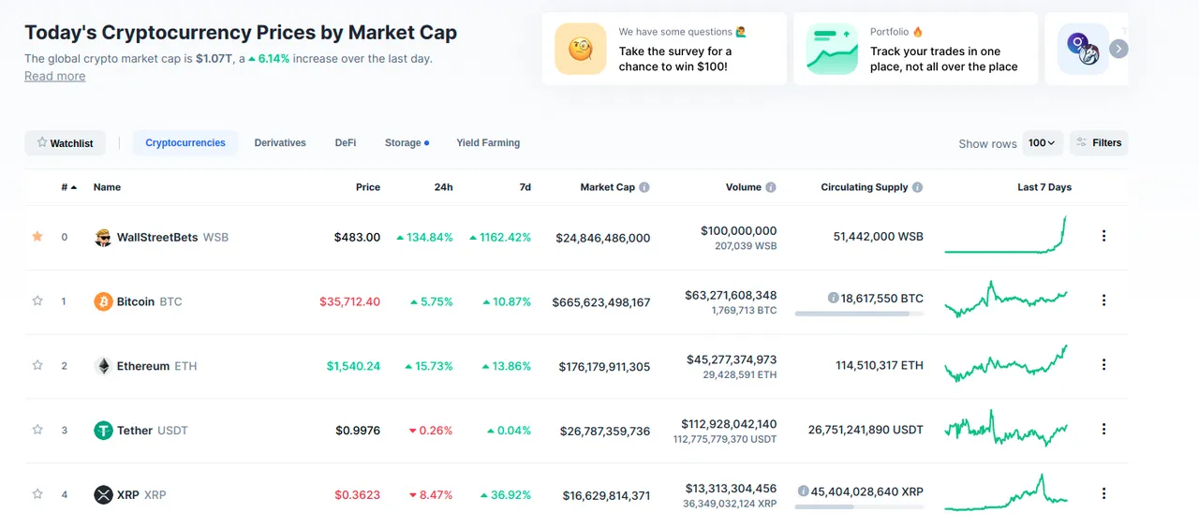Click Ethereum price $1,540.24
The height and width of the screenshot is (527, 1199).
[x=353, y=366]
